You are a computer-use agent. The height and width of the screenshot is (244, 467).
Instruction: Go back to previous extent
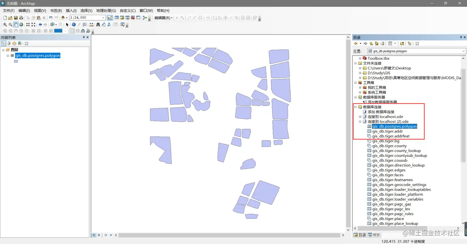click(x=40, y=25)
